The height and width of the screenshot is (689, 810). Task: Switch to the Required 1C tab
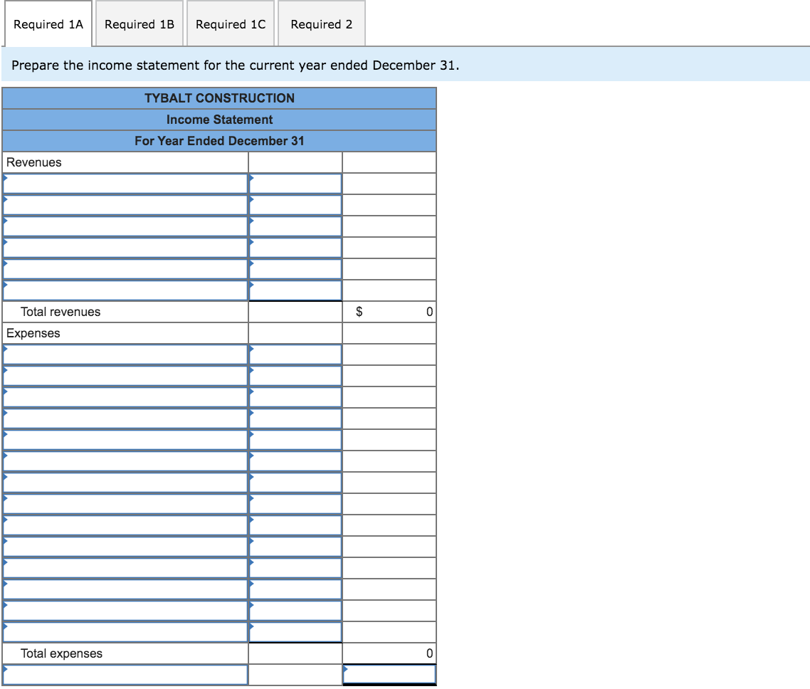(231, 23)
